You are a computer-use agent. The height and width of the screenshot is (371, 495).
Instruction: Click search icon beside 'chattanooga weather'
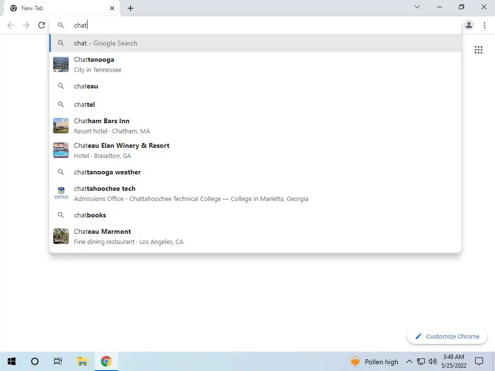click(61, 172)
